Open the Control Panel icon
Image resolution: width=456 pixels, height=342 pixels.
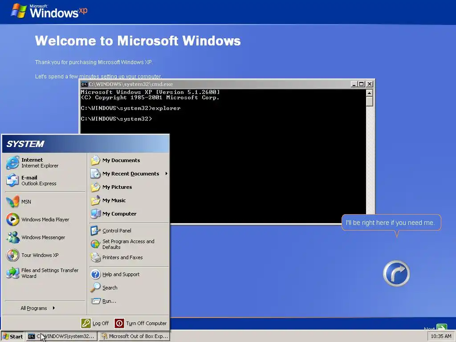click(95, 231)
